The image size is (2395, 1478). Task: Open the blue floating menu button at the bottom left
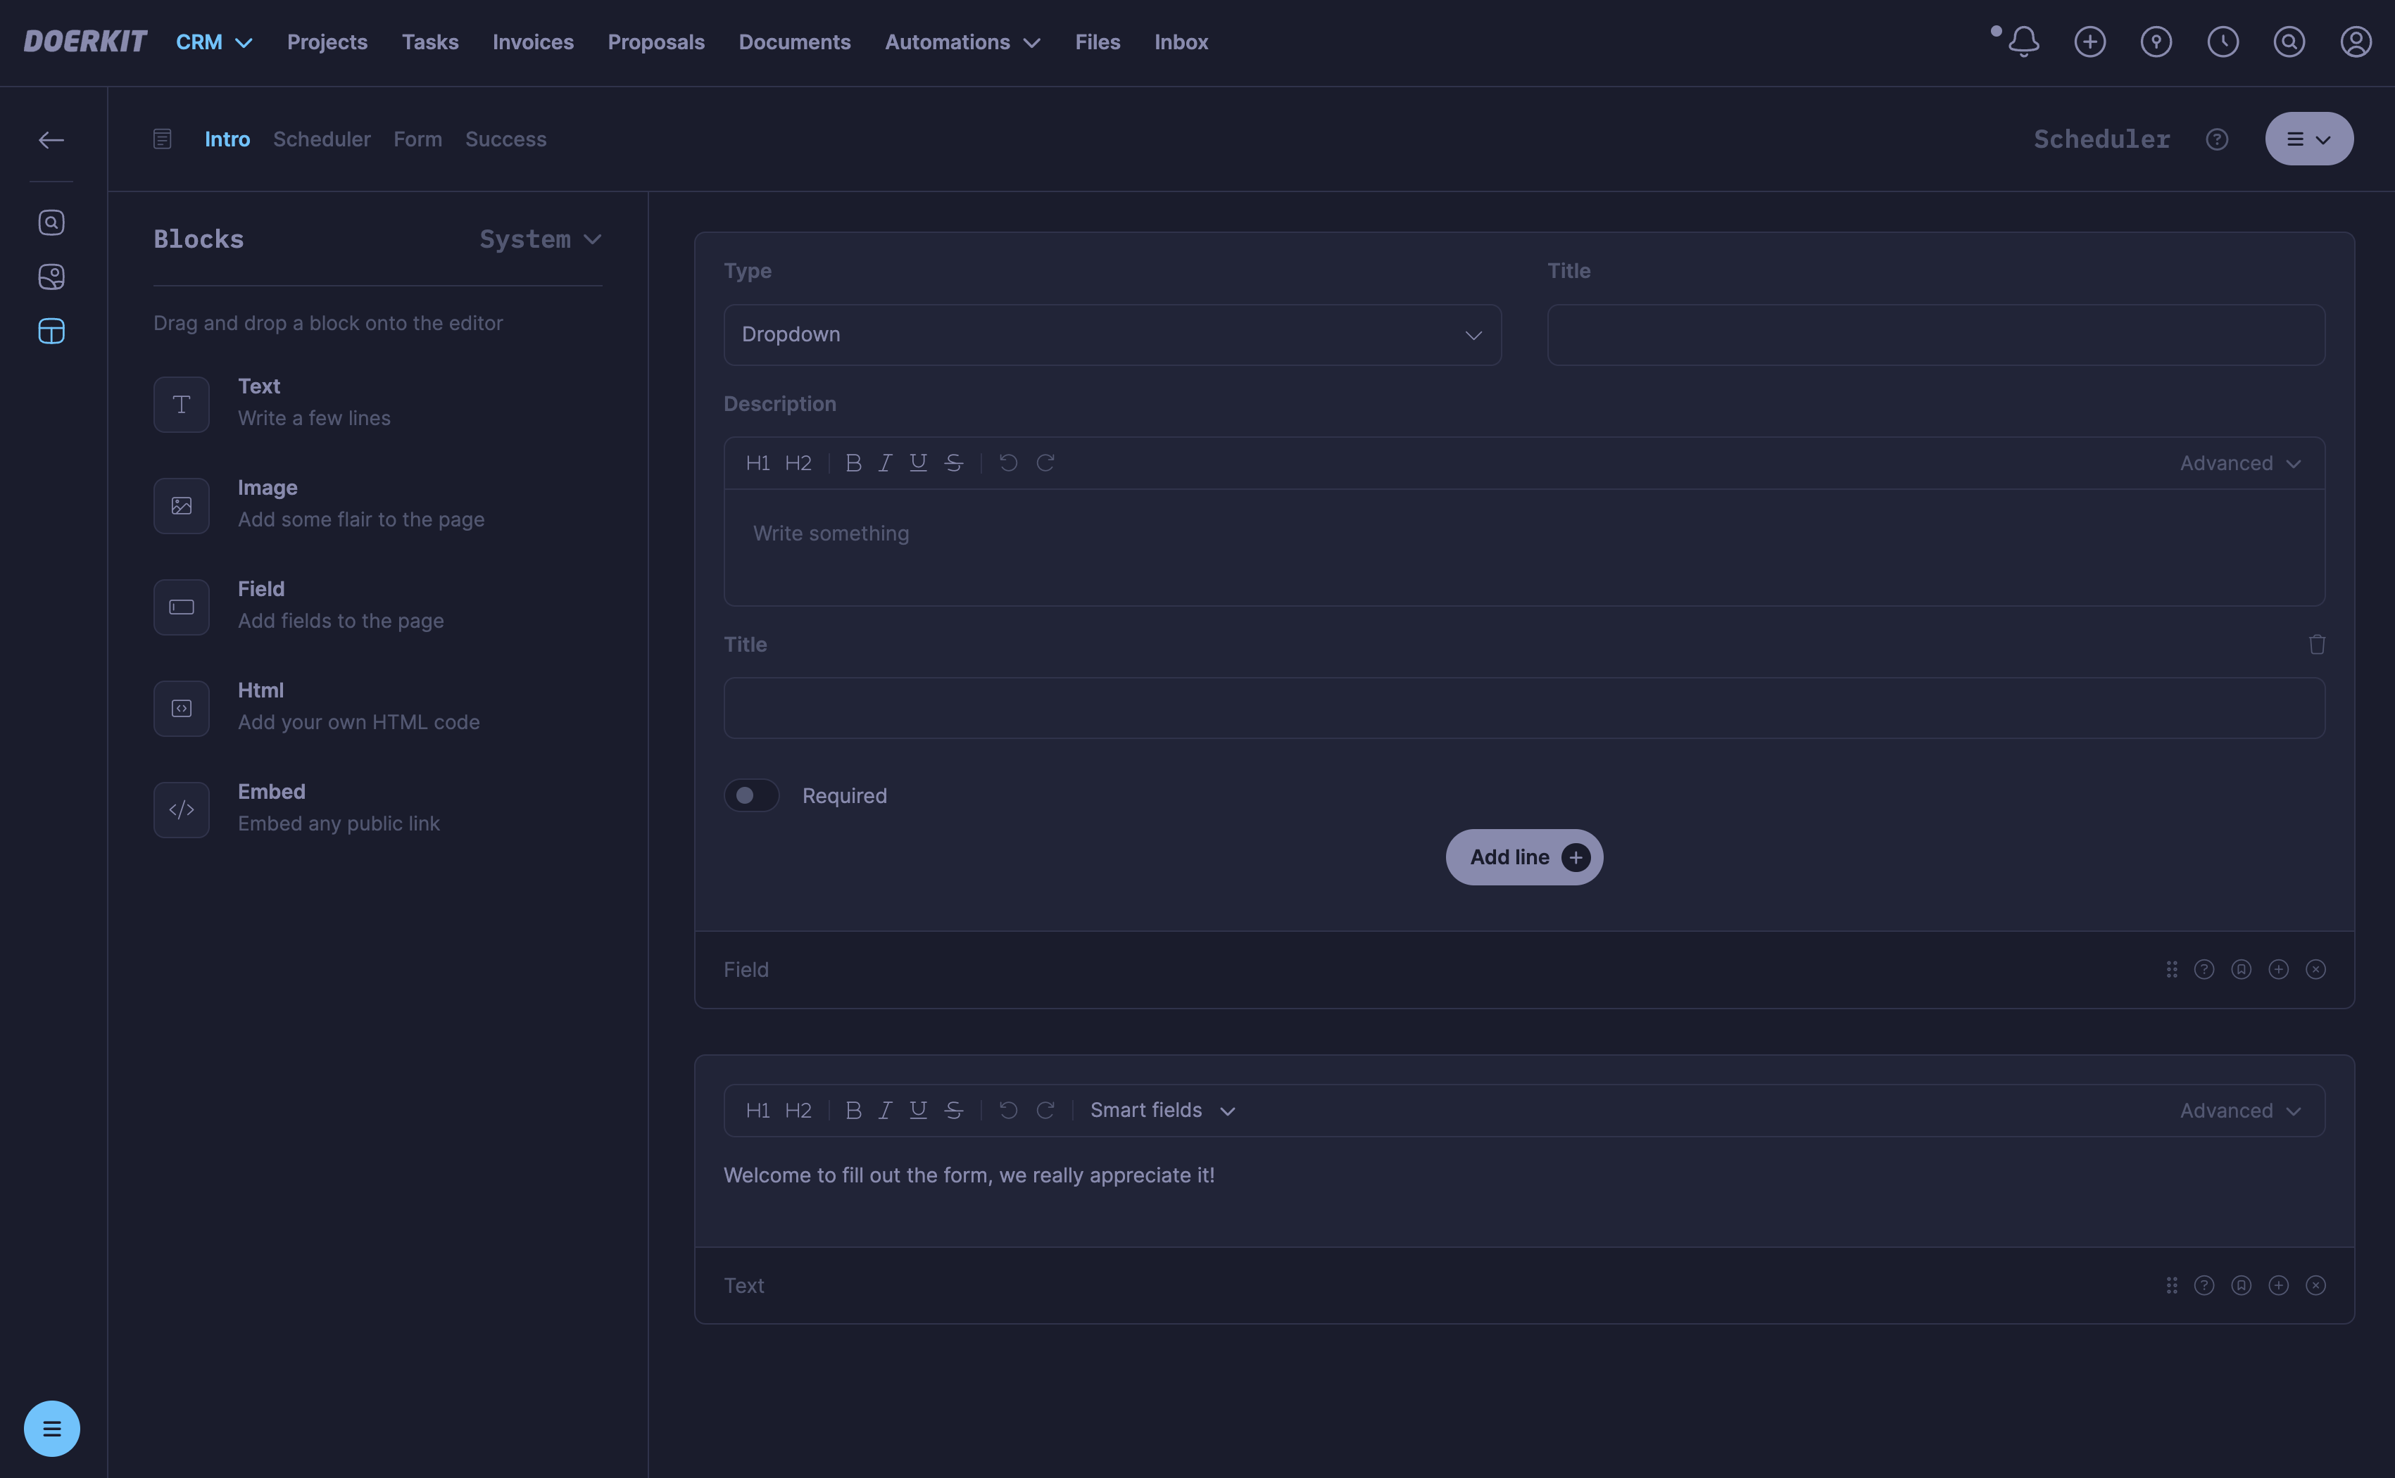(x=51, y=1428)
